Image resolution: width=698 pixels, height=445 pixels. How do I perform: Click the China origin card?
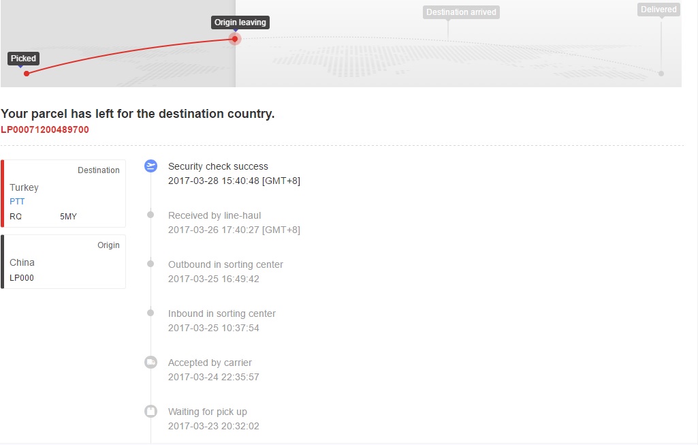[63, 262]
